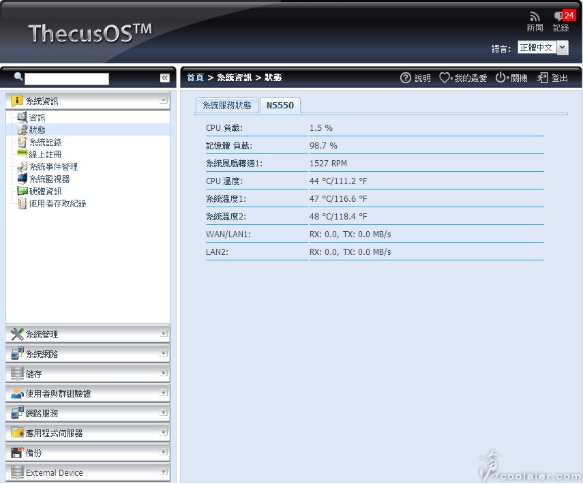Click the 資訊 monitor icon

pyautogui.click(x=23, y=117)
